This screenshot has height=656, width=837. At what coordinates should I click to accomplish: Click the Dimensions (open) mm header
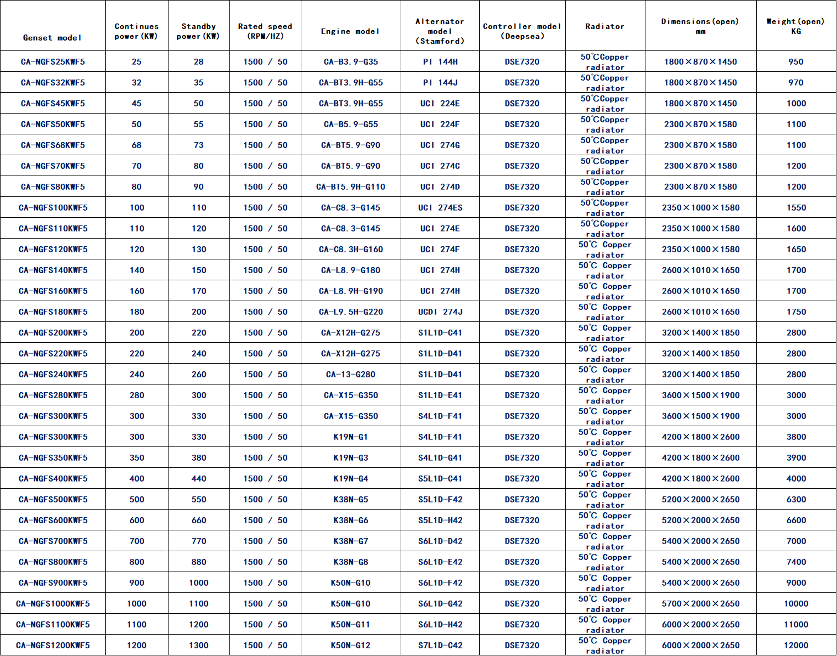(x=700, y=26)
